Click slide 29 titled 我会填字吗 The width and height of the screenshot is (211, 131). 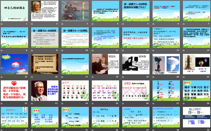[x=14, y=118]
